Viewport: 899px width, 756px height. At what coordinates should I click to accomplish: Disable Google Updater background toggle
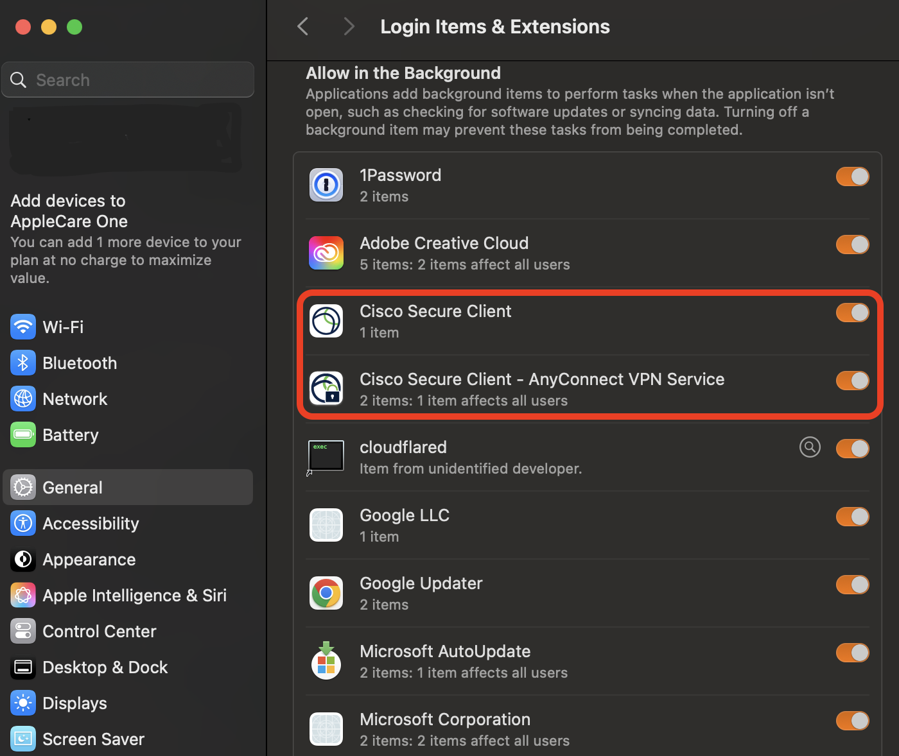(853, 585)
